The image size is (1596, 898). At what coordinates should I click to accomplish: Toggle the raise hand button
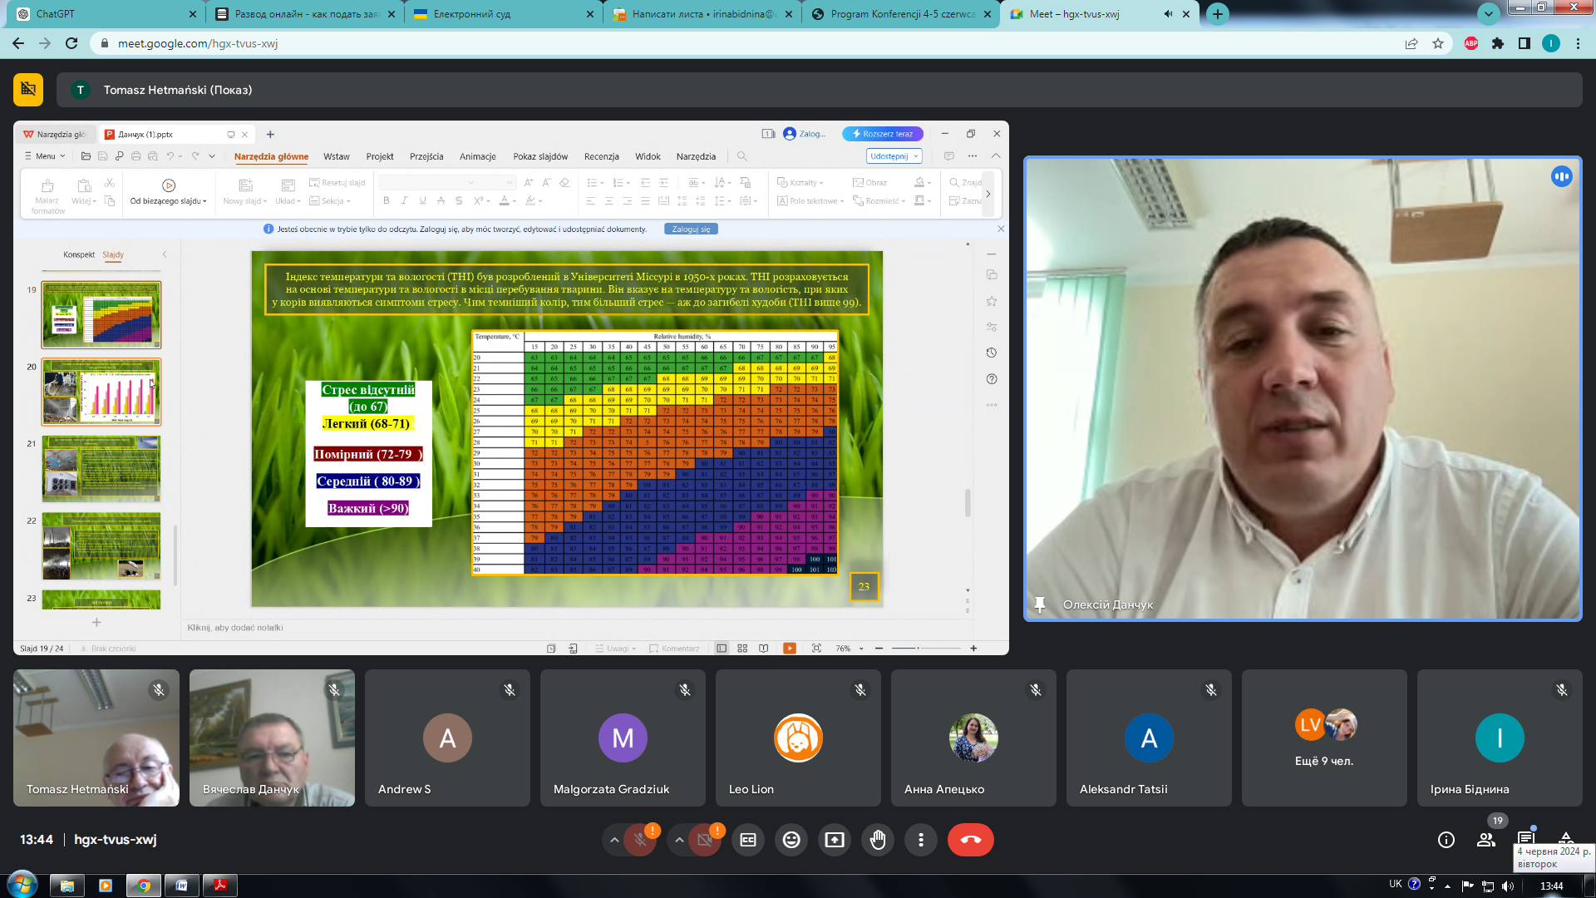(878, 840)
